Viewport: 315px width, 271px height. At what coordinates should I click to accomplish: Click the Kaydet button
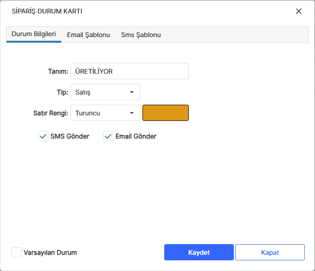(x=199, y=252)
